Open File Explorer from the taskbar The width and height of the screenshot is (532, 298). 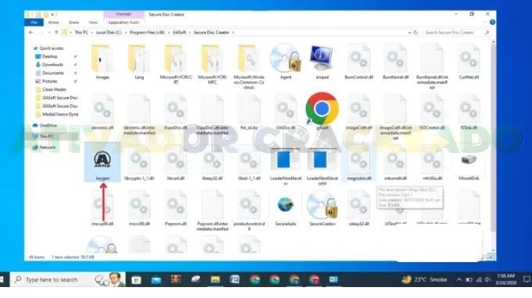click(215, 280)
